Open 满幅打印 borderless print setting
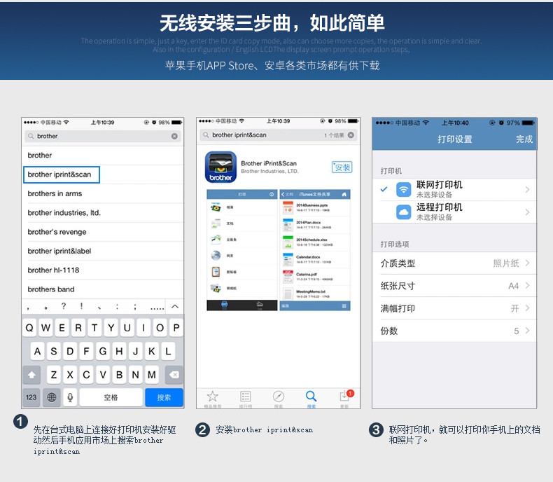This screenshot has height=482, width=553. (454, 308)
